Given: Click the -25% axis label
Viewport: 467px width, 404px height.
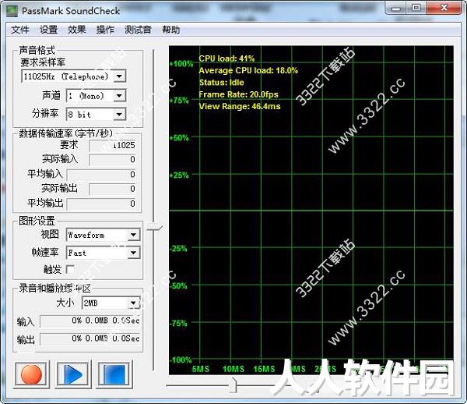Looking at the screenshot, I should (178, 248).
